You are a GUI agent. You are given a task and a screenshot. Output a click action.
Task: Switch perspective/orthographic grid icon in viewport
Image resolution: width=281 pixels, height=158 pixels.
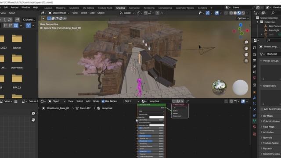[246, 61]
